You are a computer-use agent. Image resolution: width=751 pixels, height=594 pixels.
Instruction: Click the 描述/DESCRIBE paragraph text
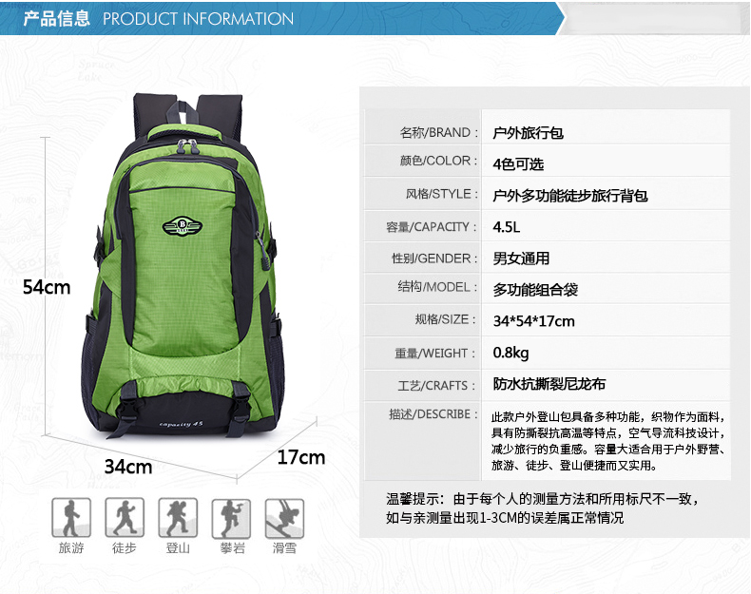pos(608,441)
